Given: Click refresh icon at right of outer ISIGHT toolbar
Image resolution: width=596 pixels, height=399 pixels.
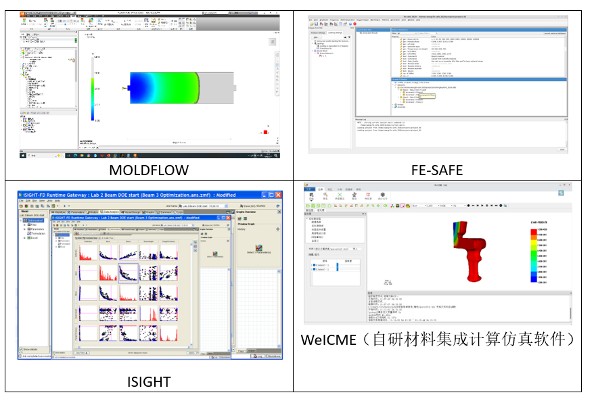Looking at the screenshot, I should point(278,206).
